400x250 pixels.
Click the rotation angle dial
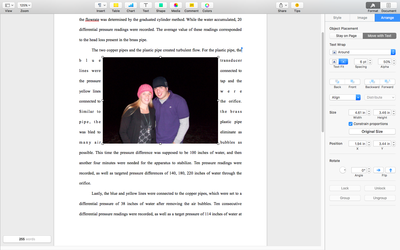coord(343,170)
